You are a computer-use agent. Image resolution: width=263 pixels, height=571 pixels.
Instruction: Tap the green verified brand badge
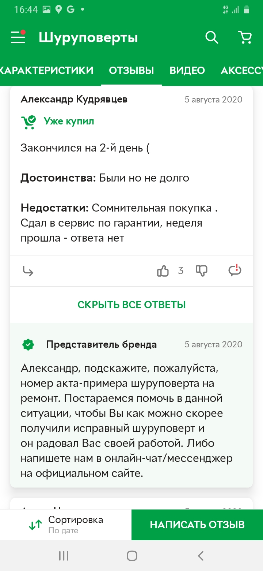coord(28,344)
